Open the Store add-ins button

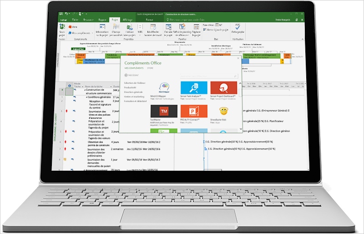(x=73, y=27)
